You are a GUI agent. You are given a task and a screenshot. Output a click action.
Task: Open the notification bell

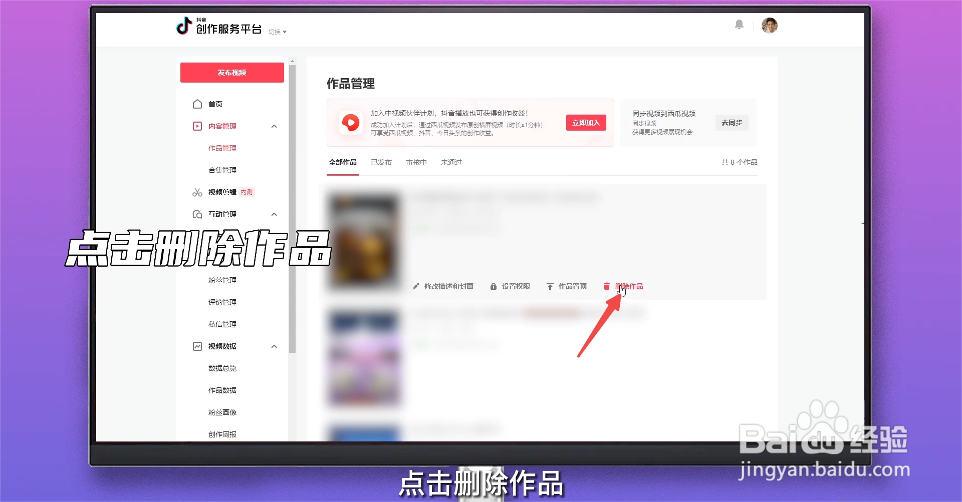(739, 25)
